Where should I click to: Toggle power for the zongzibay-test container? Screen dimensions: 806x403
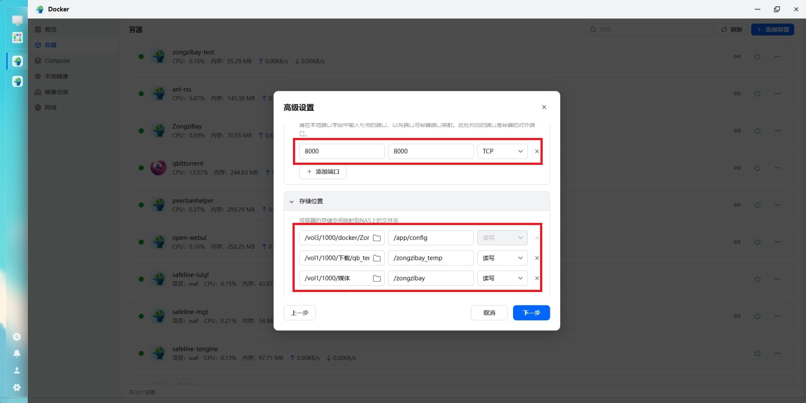click(757, 57)
